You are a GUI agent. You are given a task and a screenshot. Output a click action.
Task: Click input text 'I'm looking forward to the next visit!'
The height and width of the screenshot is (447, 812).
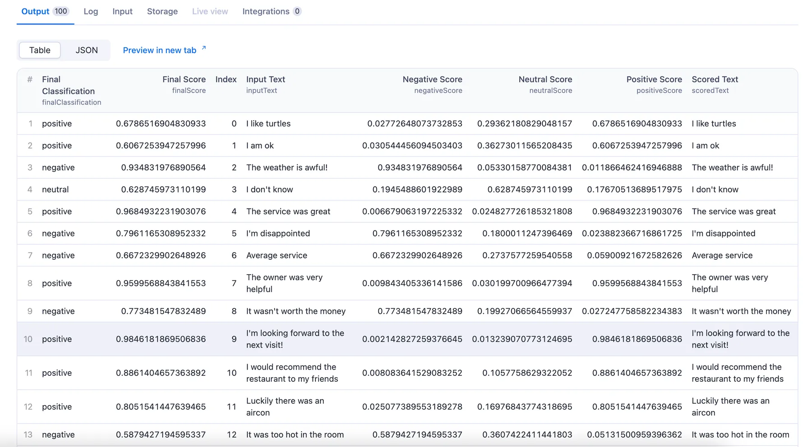coord(295,339)
